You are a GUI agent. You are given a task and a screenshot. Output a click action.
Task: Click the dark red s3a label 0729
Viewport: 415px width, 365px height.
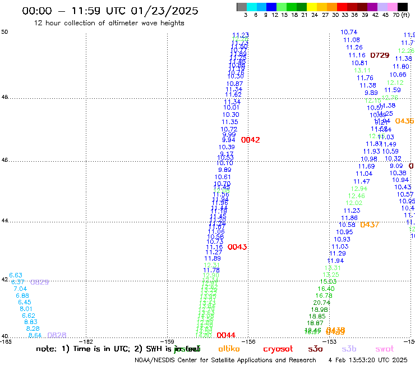coord(380,56)
